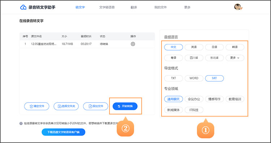This screenshot has height=143, width=271.
Task: Click the 在线录音转文字 page heading
Action: [31, 21]
